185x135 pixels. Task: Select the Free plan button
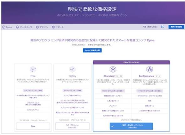[x=33, y=126]
